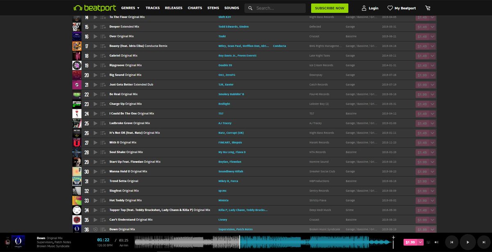Add Start Up Feat. Flowdan to queue
This screenshot has width=492, height=252.
click(x=103, y=162)
